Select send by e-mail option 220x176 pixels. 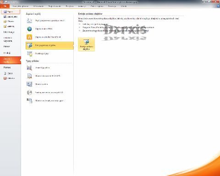pyautogui.click(x=49, y=21)
